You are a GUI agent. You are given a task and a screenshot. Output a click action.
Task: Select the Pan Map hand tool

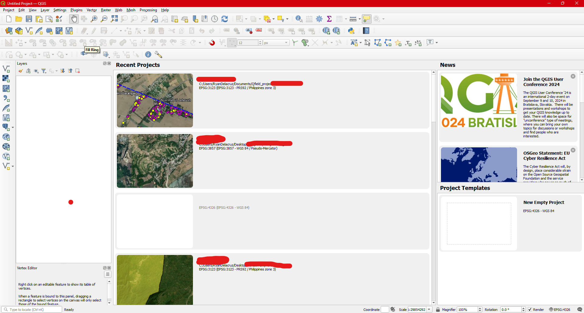point(74,19)
